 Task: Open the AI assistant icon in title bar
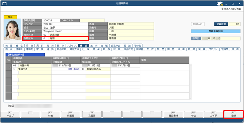220,3
